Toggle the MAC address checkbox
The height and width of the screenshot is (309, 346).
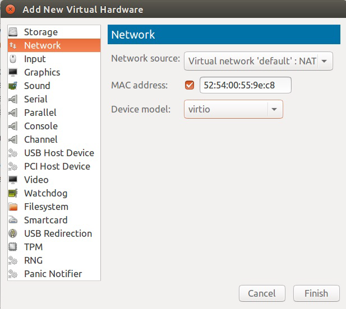[x=189, y=86]
